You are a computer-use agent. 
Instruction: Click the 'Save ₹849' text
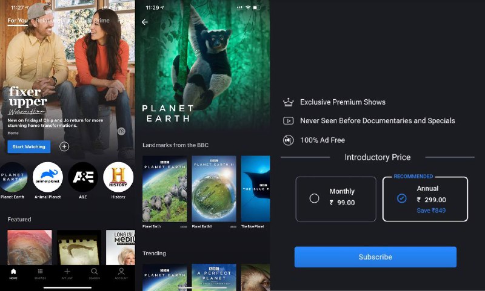431,211
